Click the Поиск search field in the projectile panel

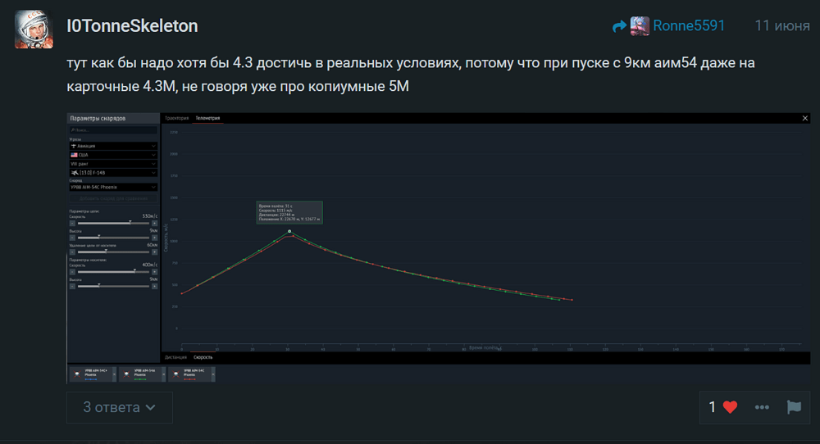113,130
